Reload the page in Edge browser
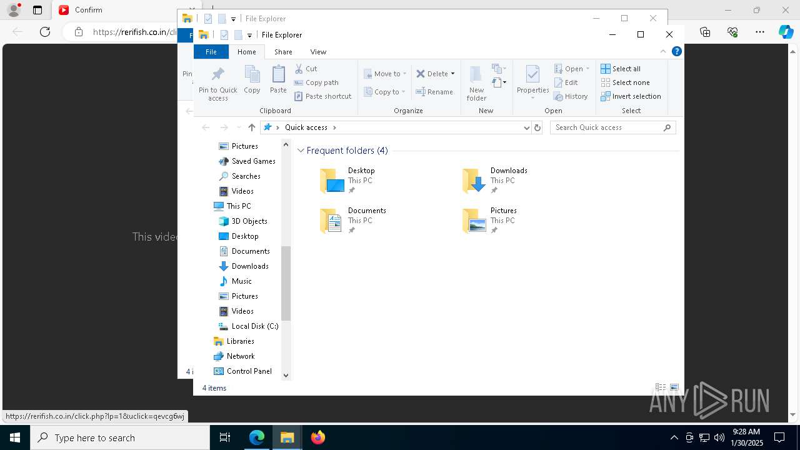Viewport: 800px width, 450px height. point(45,32)
